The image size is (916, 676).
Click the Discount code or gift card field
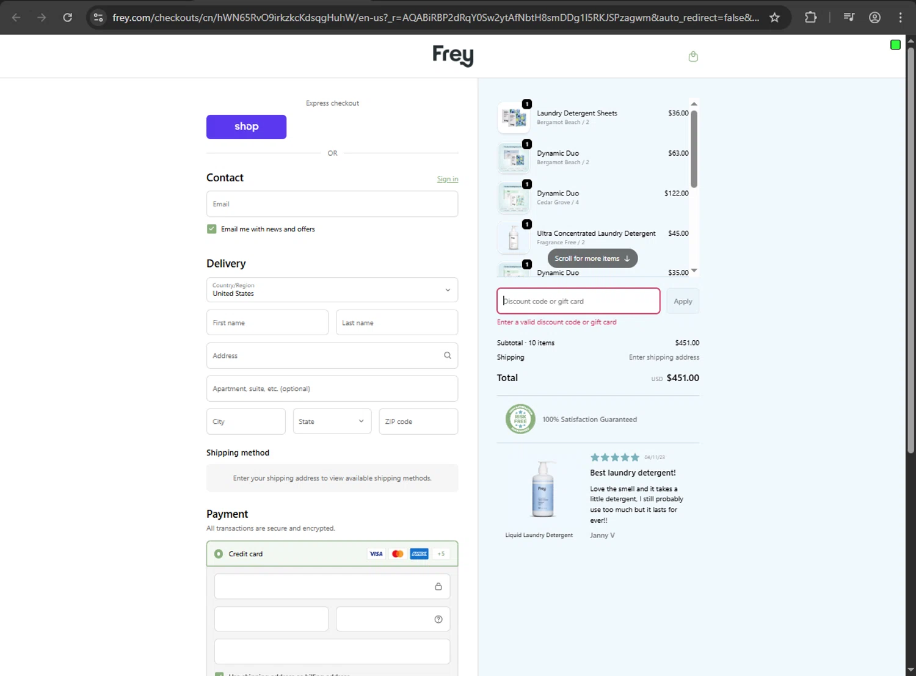coord(578,301)
